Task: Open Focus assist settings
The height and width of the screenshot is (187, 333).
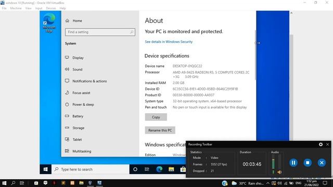Action: 81,92
